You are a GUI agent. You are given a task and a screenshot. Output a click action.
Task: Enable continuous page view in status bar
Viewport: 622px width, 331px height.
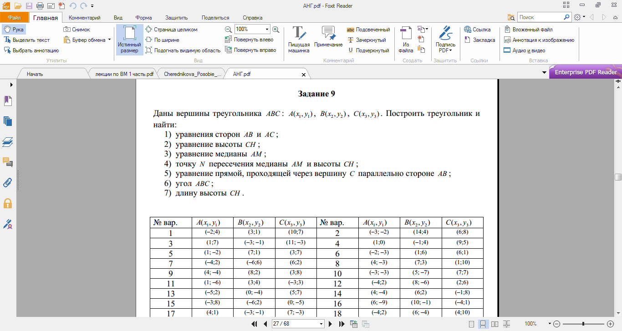[484, 324]
